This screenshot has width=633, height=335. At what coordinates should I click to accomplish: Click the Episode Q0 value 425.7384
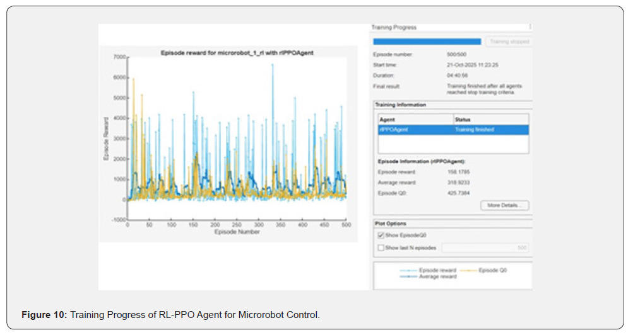(459, 193)
